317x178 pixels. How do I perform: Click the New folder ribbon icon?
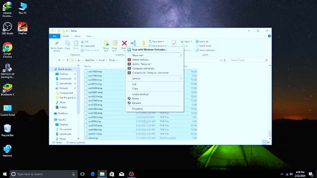(144, 43)
